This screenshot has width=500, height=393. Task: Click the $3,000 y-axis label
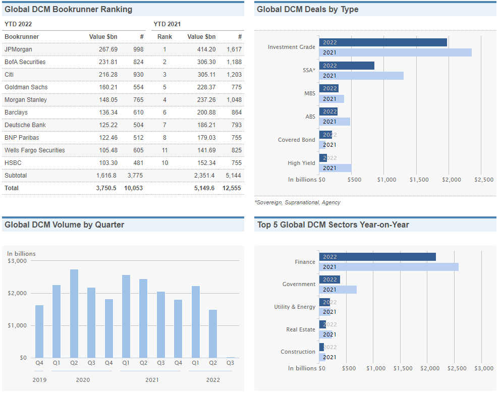tap(17, 261)
